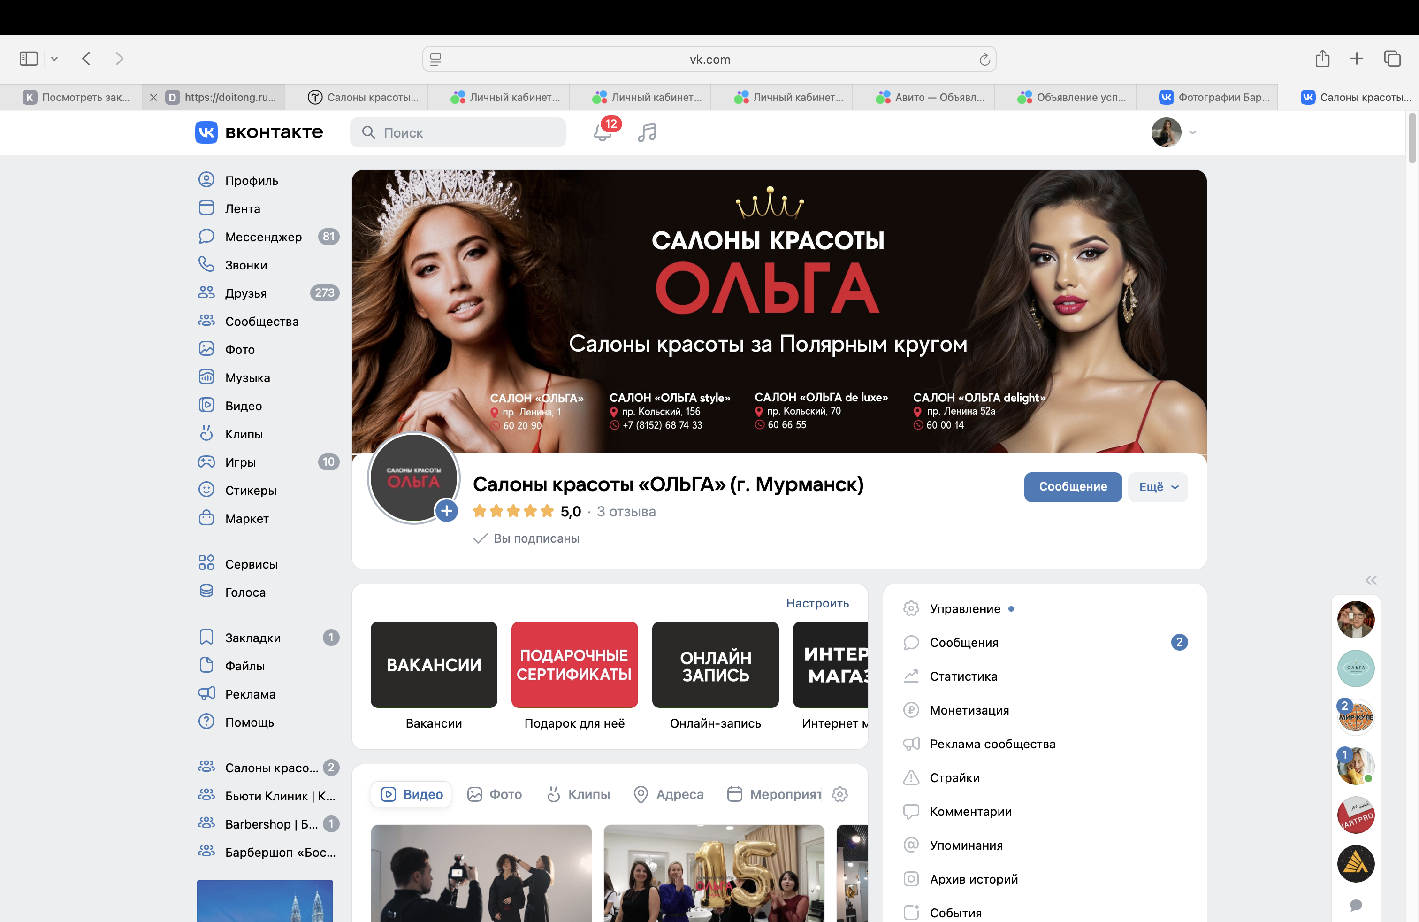Click the plus badge on the community avatar
Image resolution: width=1419 pixels, height=922 pixels.
tap(447, 510)
